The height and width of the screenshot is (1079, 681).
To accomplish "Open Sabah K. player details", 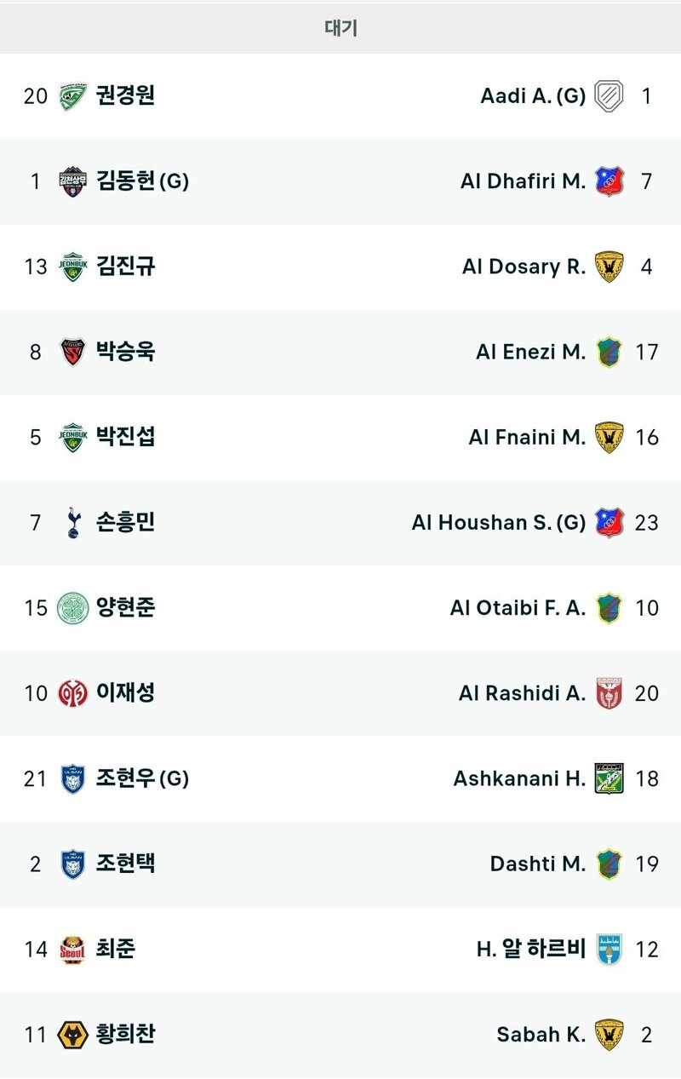I will (541, 1035).
